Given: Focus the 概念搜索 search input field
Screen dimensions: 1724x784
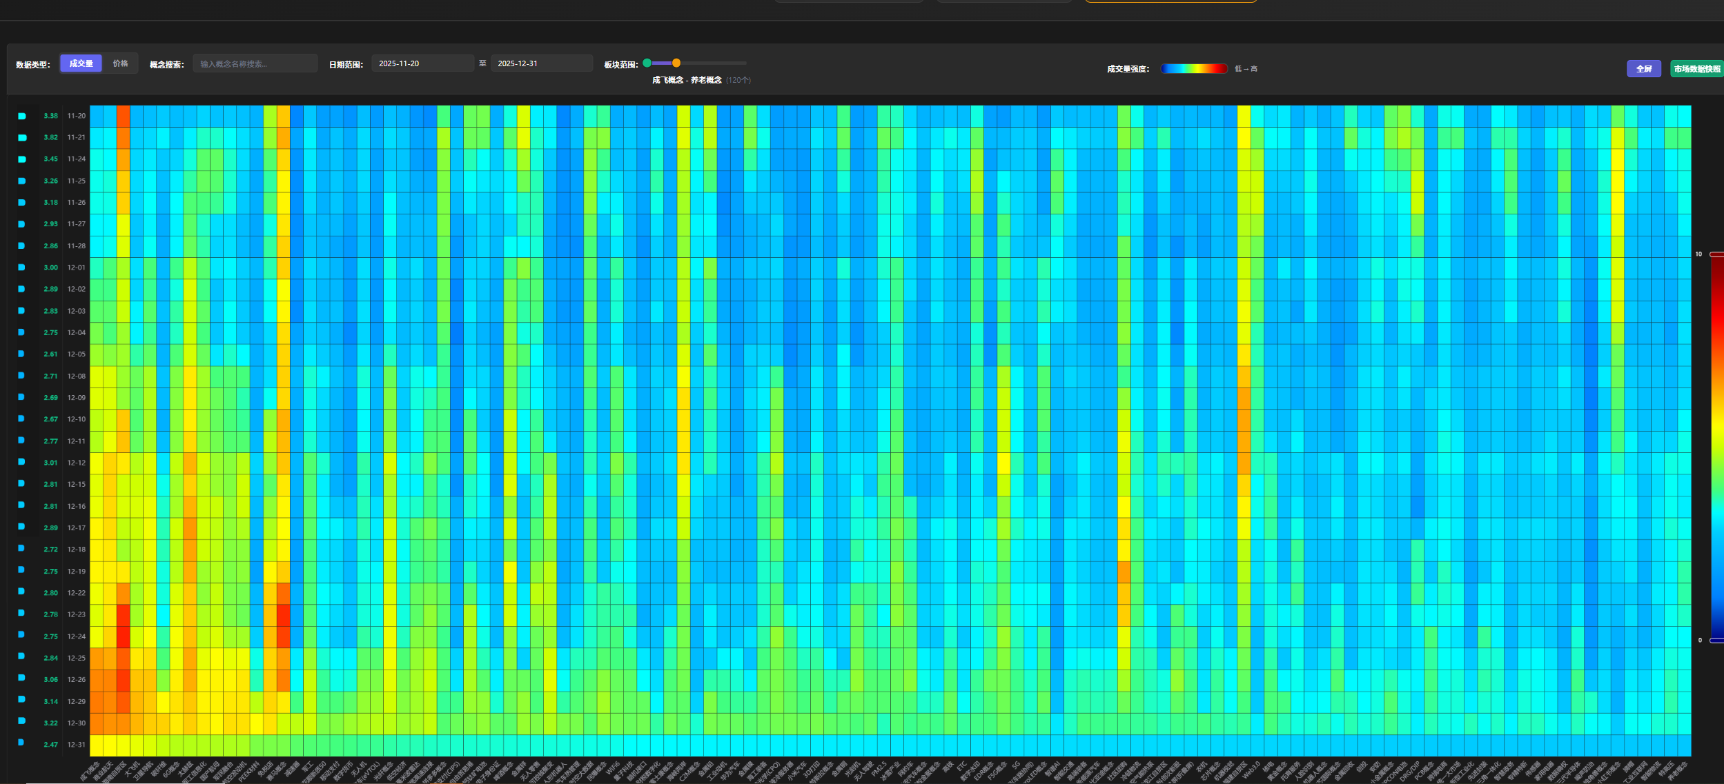Looking at the screenshot, I should coord(255,64).
